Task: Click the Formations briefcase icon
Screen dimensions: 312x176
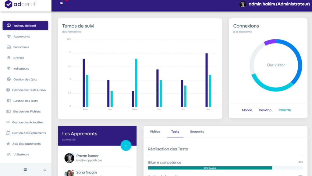Action: tap(9, 47)
